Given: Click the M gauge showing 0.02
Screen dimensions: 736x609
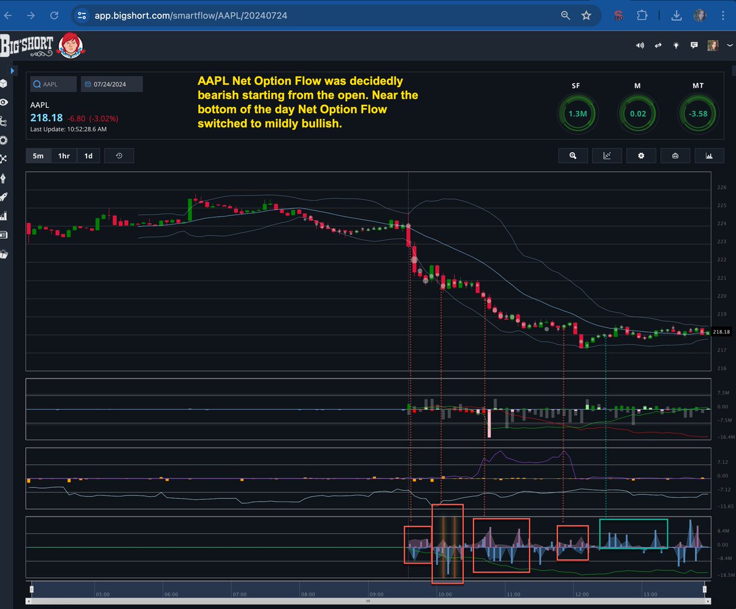Looking at the screenshot, I should click(x=637, y=115).
